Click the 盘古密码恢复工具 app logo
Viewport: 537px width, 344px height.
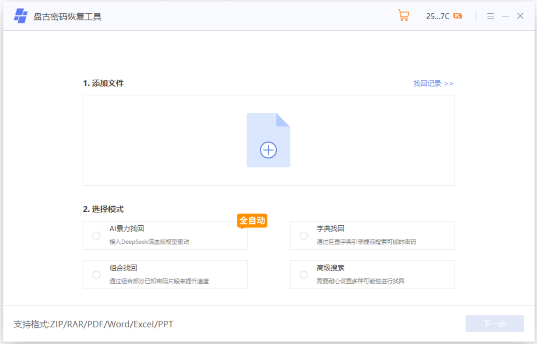20,16
